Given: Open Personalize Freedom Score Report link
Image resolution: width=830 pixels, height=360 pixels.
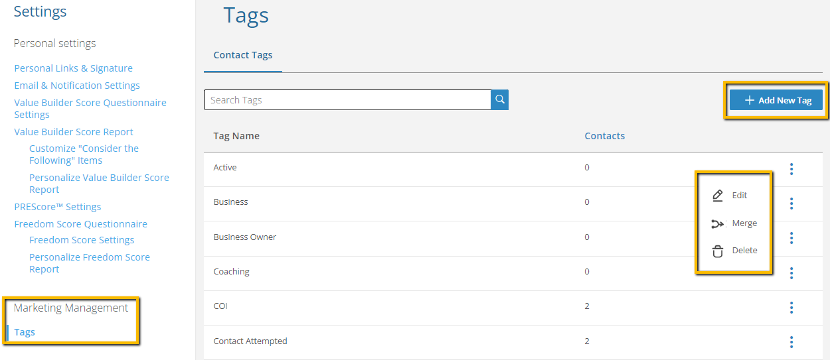Looking at the screenshot, I should click(x=90, y=263).
